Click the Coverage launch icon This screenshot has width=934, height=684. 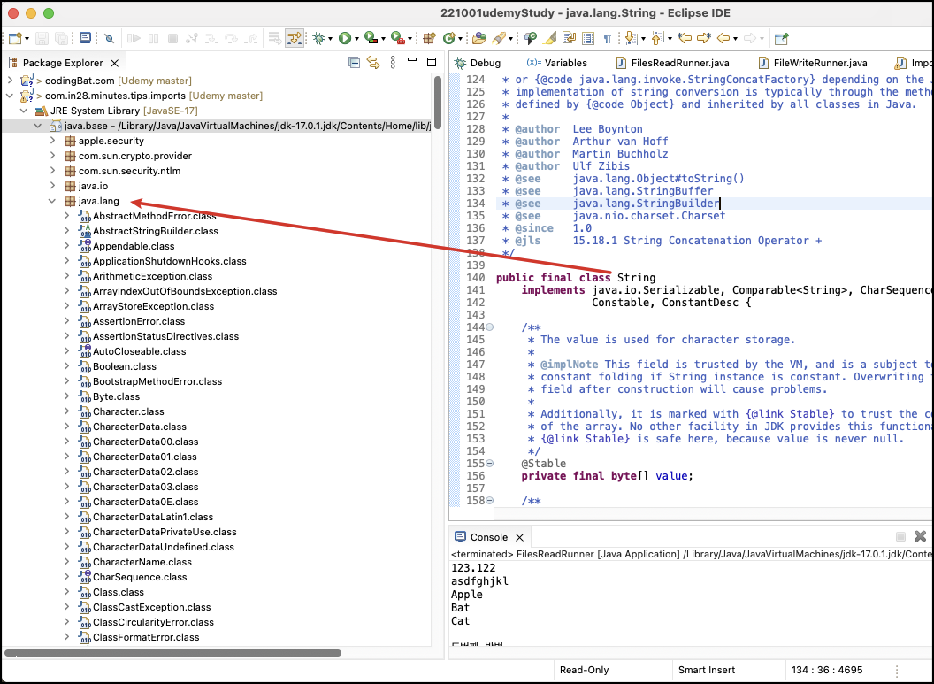pos(371,38)
